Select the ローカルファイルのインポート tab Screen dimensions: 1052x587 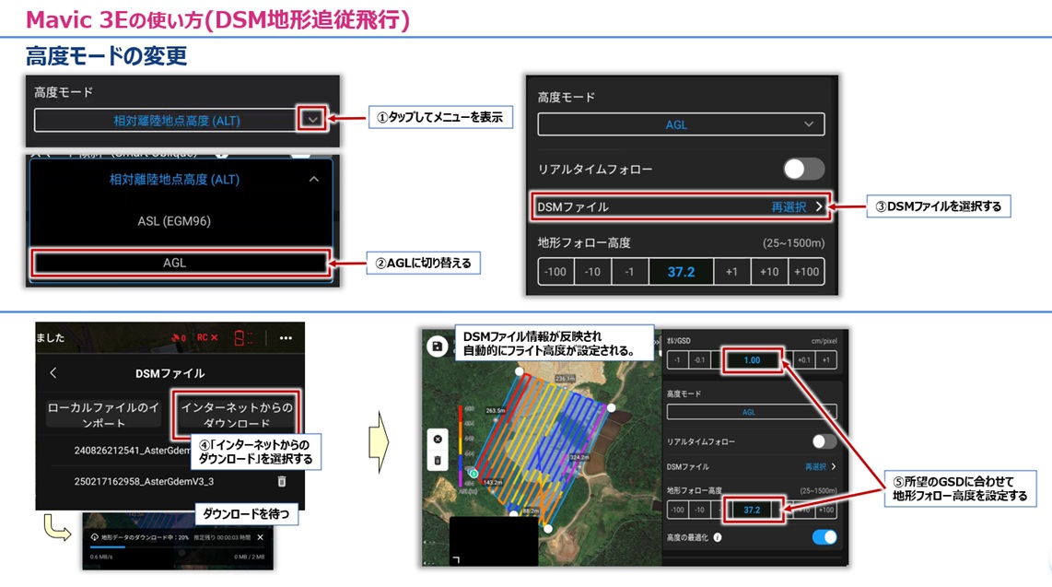click(105, 413)
